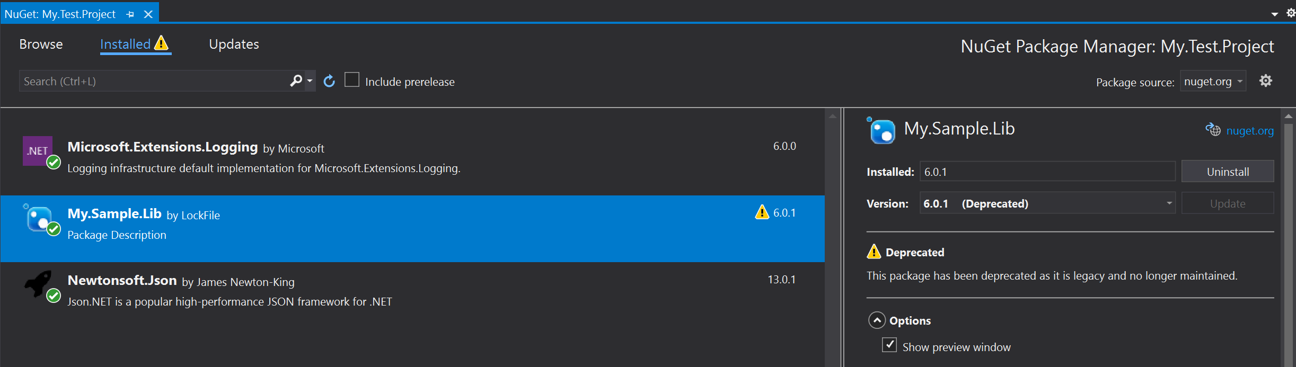Uncheck Show preview window
The image size is (1296, 367).
(x=888, y=345)
